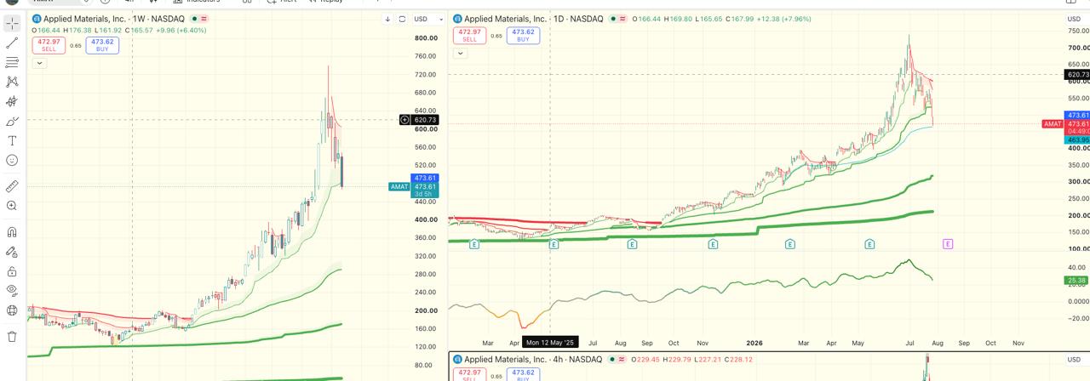Image resolution: width=1090 pixels, height=381 pixels.
Task: Select the Text annotation tool
Action: pyautogui.click(x=12, y=140)
